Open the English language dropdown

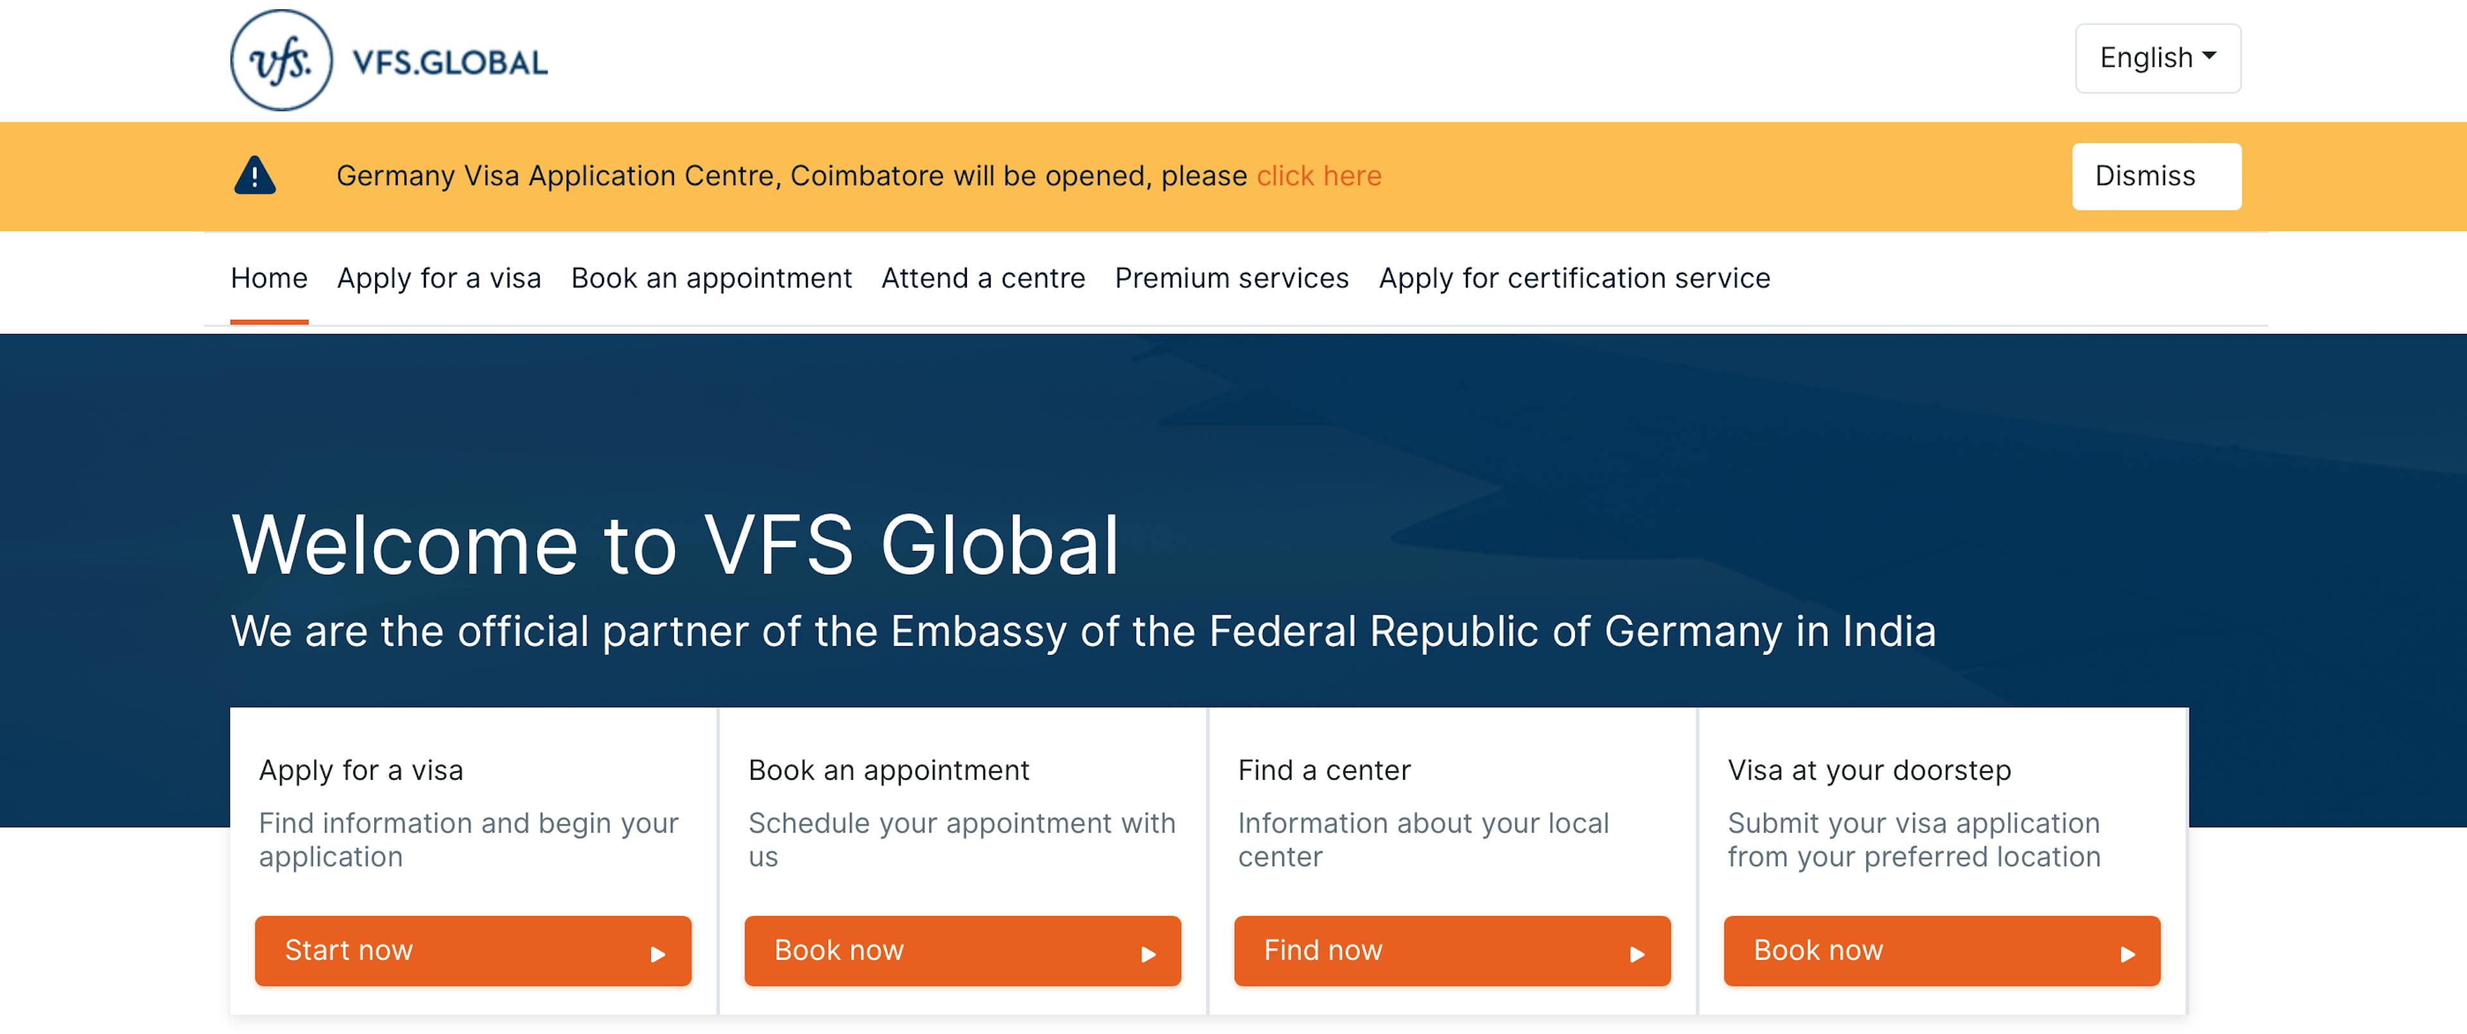pyautogui.click(x=2158, y=58)
